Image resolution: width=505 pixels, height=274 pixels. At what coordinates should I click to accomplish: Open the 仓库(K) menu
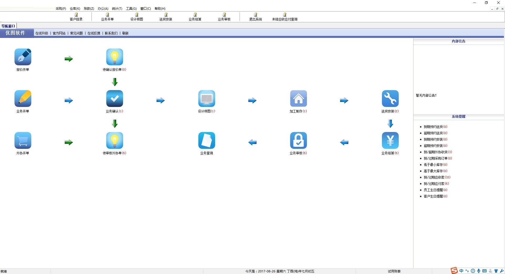pyautogui.click(x=75, y=9)
